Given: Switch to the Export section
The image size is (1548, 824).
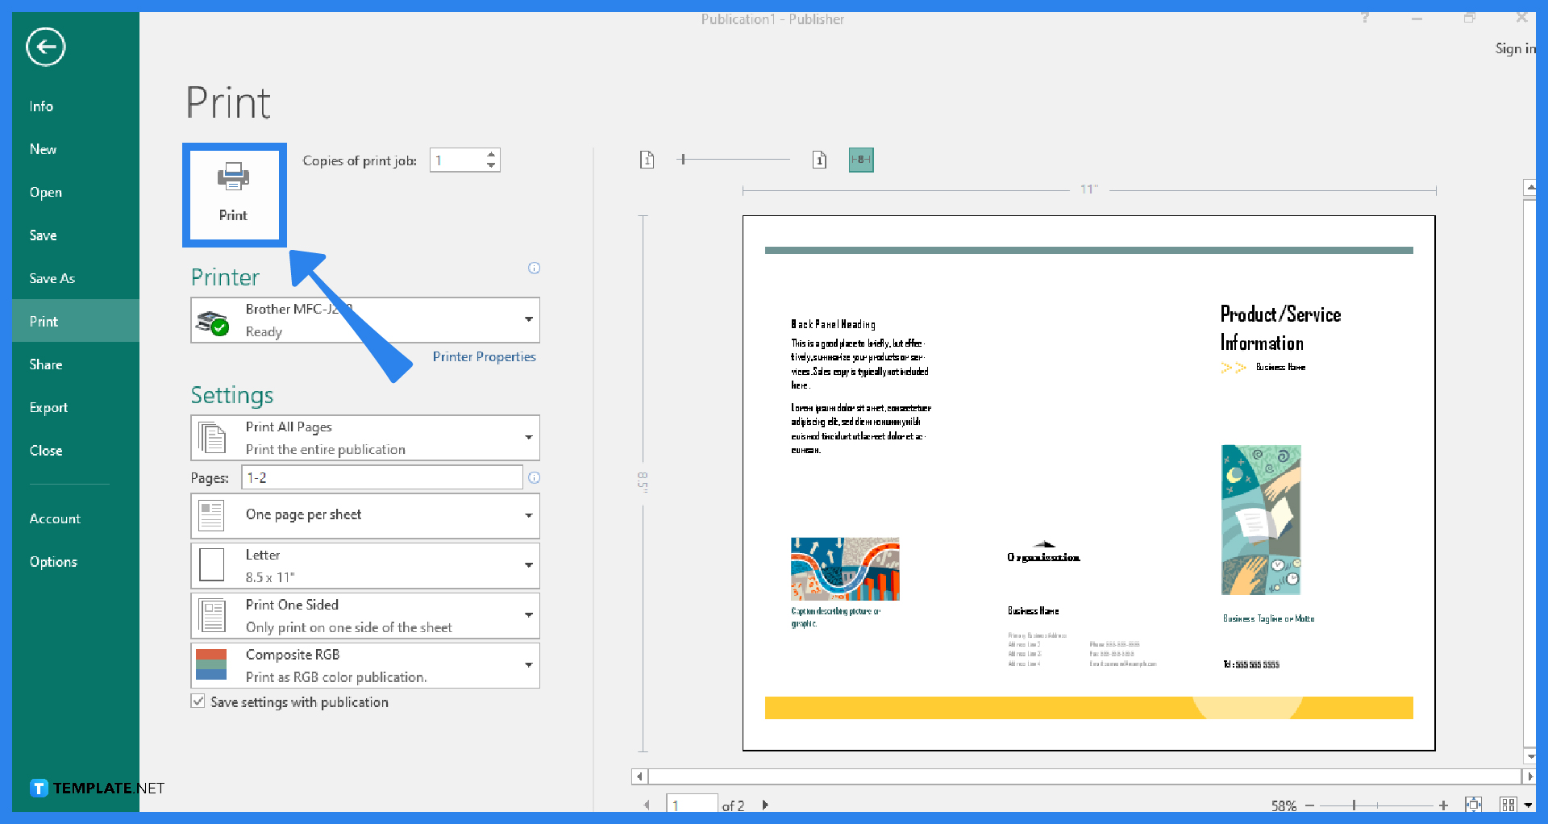Looking at the screenshot, I should 48,407.
